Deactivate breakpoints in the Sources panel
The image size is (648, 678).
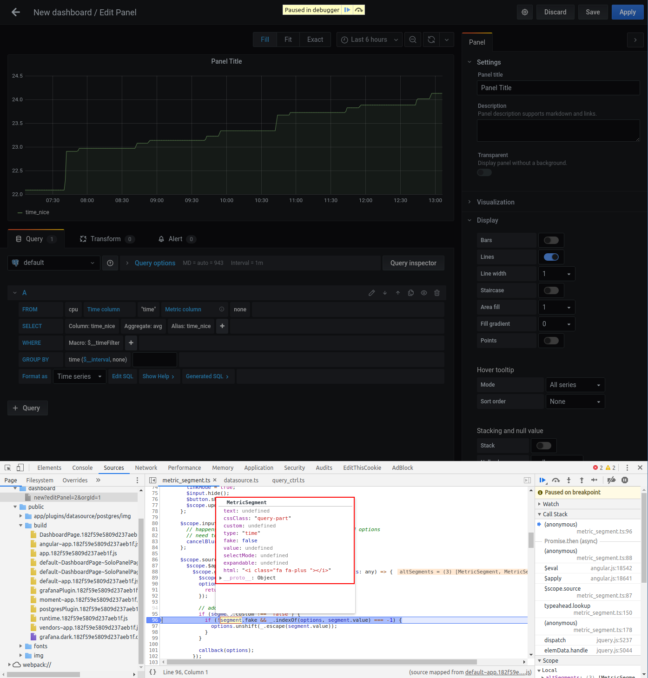611,480
